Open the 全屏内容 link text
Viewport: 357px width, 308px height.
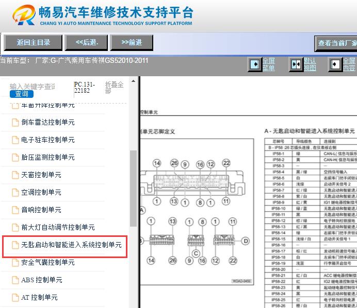349,64
